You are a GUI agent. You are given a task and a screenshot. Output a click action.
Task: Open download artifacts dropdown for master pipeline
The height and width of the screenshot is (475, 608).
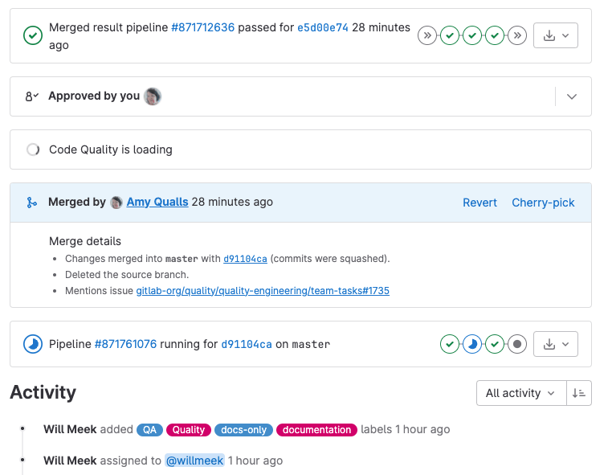[x=556, y=344]
